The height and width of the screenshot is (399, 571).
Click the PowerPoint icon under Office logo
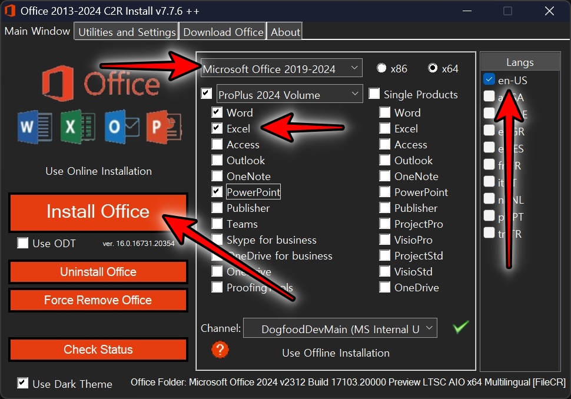[164, 127]
